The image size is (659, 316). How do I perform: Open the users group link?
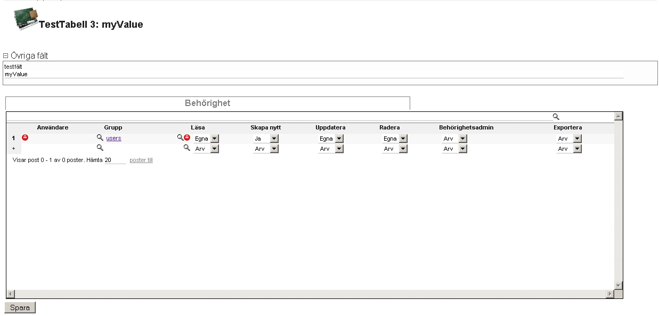(x=113, y=139)
